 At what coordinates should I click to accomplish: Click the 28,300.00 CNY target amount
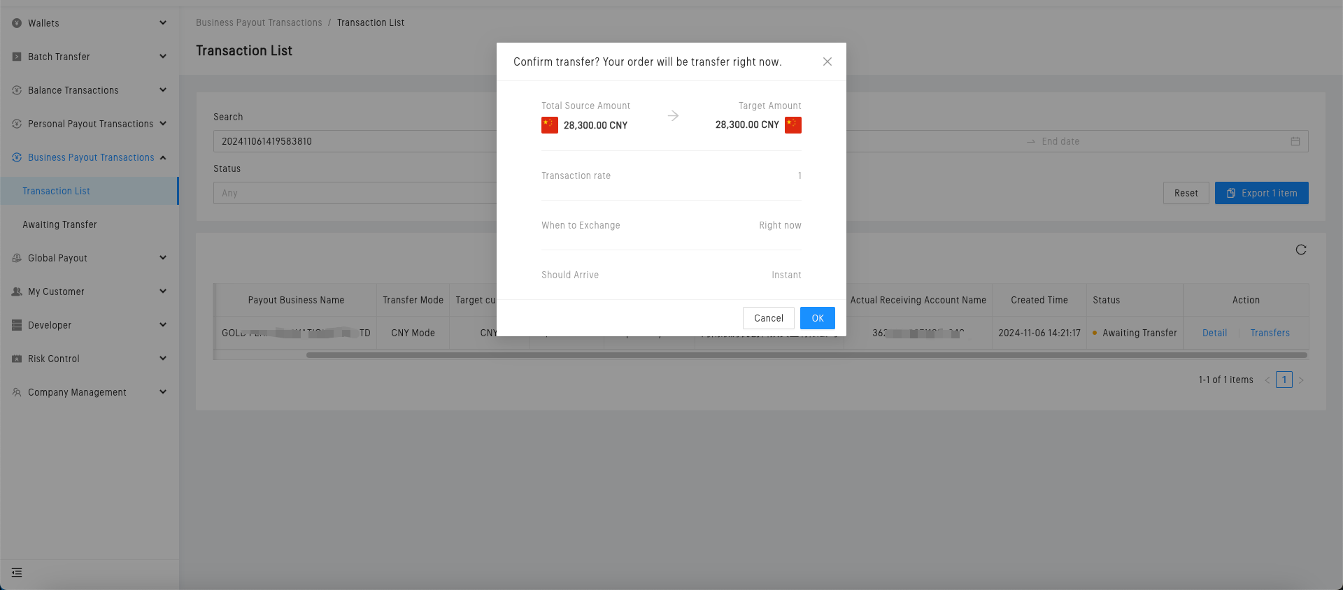coord(747,124)
